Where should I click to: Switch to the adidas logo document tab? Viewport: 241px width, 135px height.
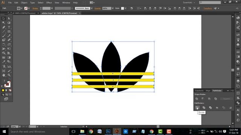point(59,13)
